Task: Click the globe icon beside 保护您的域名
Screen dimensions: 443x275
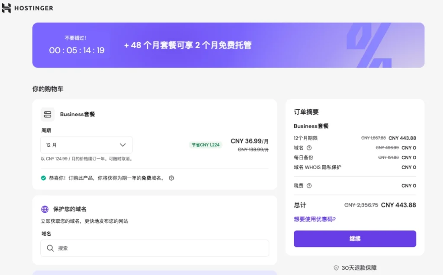Action: click(45, 209)
